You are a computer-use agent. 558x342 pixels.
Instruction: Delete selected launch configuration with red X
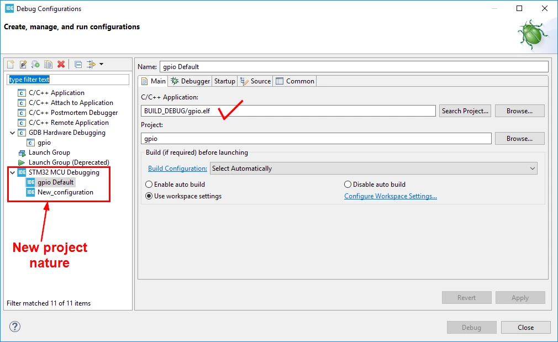click(61, 64)
